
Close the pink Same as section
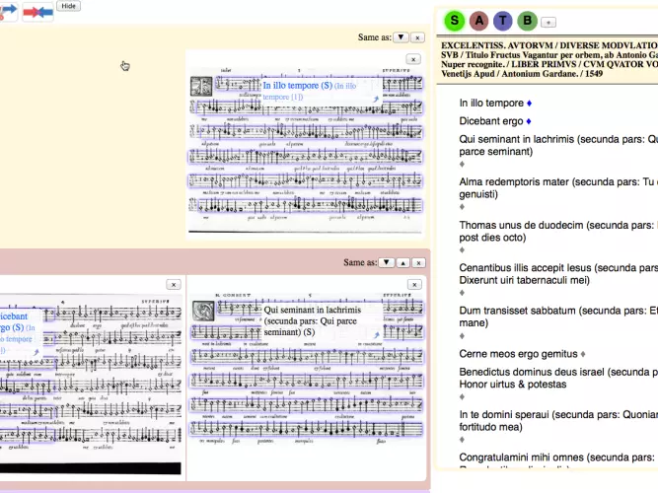(x=418, y=263)
